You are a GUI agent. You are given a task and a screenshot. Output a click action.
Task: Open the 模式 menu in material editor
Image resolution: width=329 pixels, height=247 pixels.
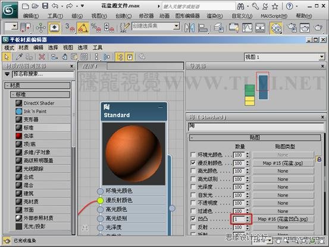tap(9, 48)
